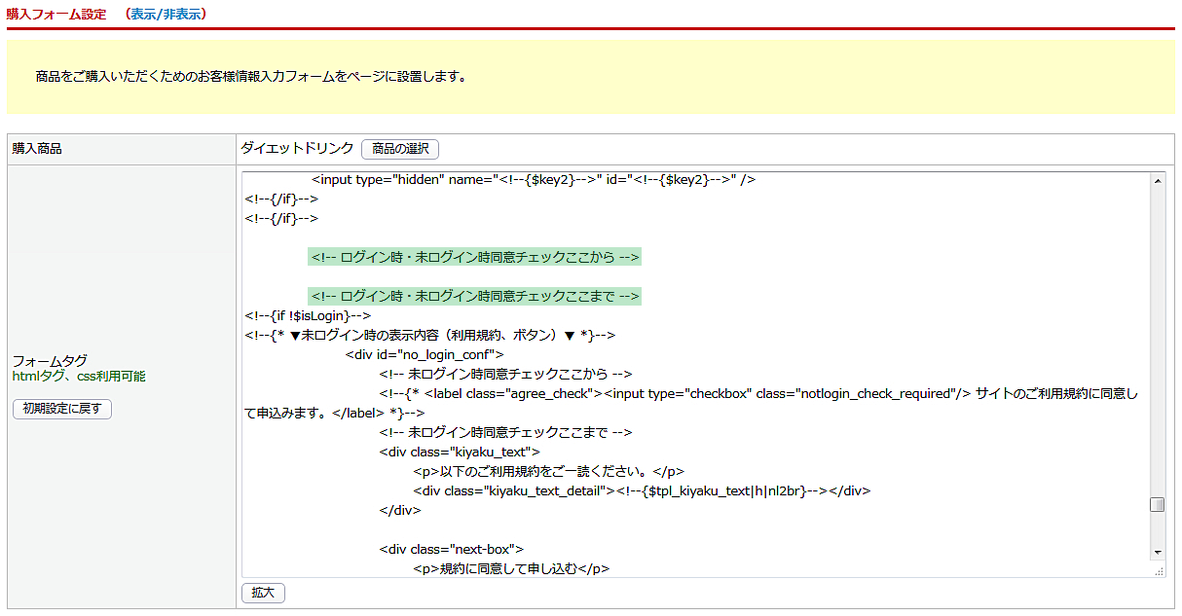Click the code editor's scroll up arrow
The image size is (1182, 616).
[x=1157, y=180]
